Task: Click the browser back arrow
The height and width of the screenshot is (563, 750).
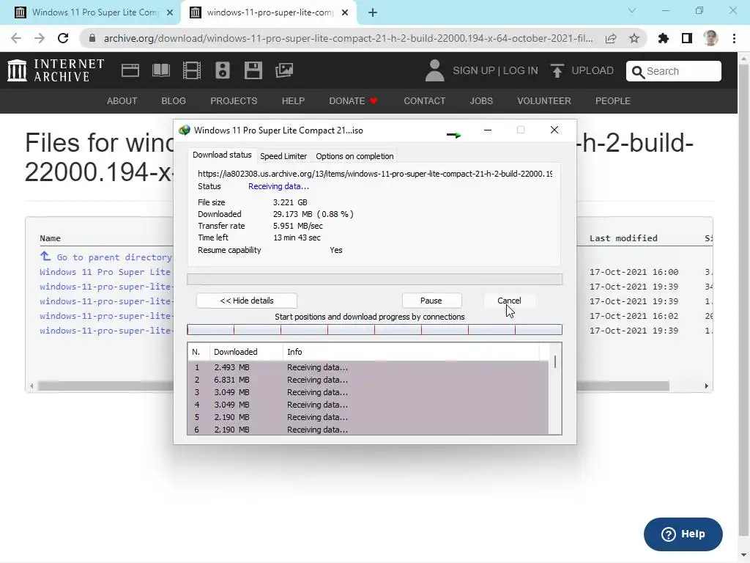Action: [16, 38]
